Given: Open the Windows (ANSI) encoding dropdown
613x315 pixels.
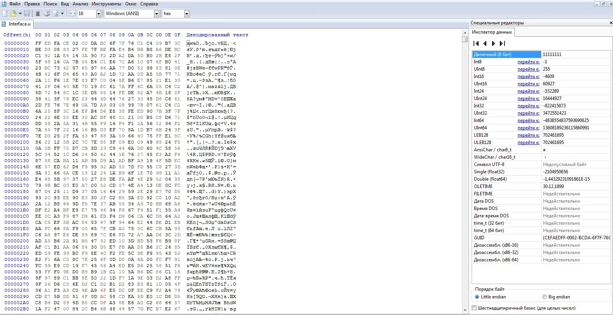Looking at the screenshot, I should [x=156, y=14].
